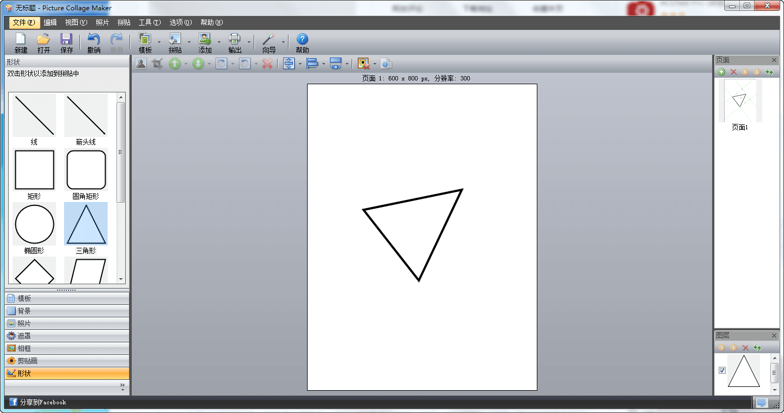The image size is (784, 413).
Task: Click the green up arrow bring-forward icon
Action: [175, 64]
